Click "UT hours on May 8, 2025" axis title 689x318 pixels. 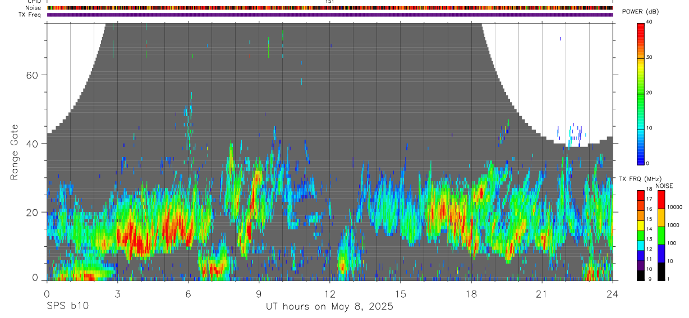click(330, 307)
